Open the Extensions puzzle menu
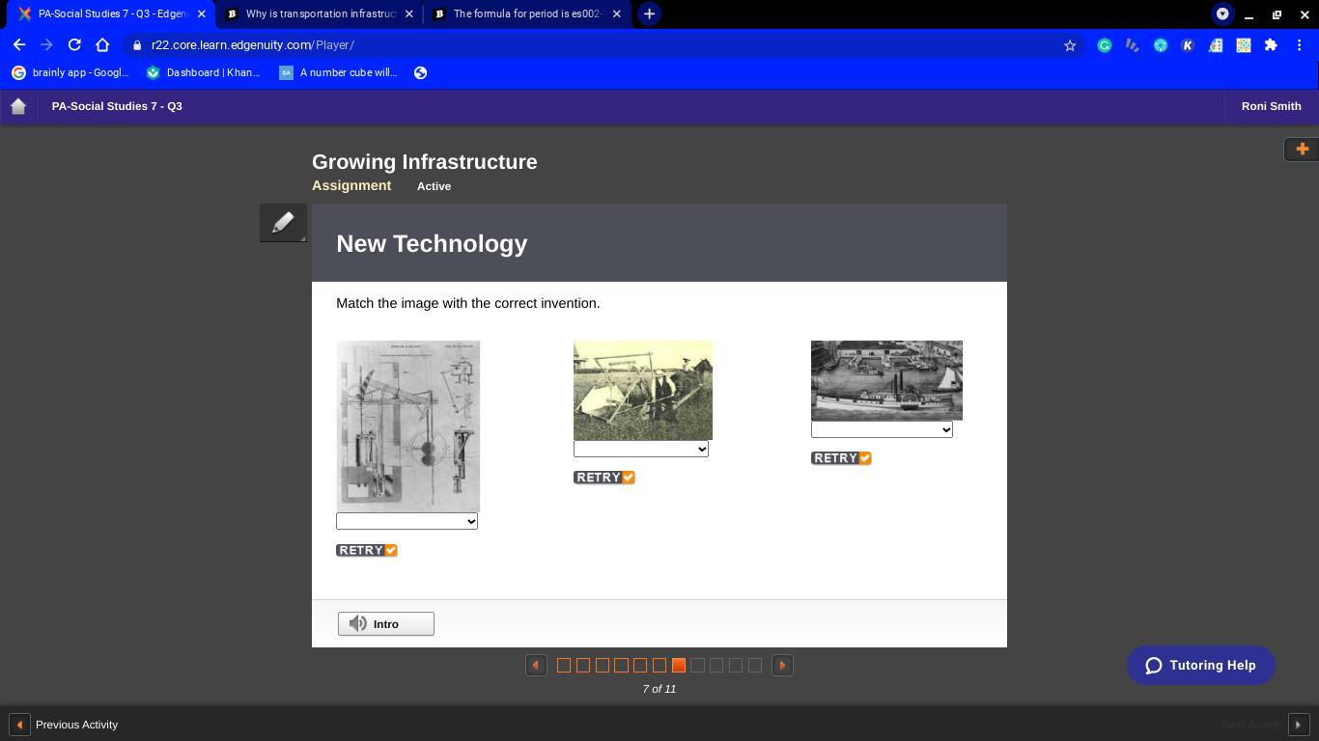The width and height of the screenshot is (1319, 741). tap(1271, 45)
